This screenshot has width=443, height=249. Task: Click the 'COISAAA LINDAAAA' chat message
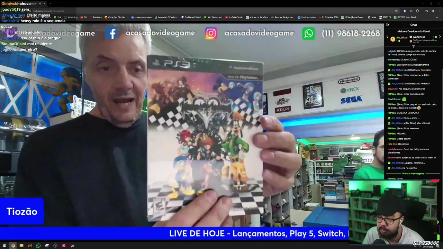[x=408, y=113]
